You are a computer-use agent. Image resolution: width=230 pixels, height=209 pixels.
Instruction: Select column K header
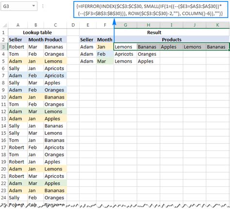(217, 25)
